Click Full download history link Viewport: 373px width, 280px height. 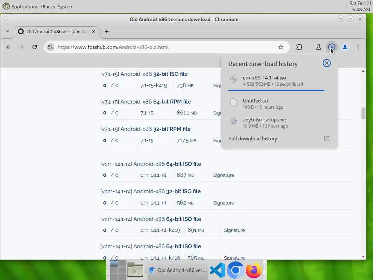point(253,139)
